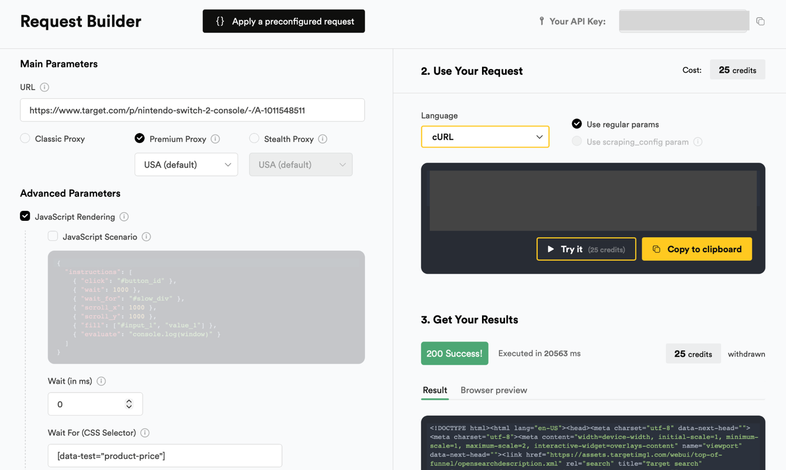
Task: Click the key icon beside Your API Key
Action: pyautogui.click(x=542, y=21)
